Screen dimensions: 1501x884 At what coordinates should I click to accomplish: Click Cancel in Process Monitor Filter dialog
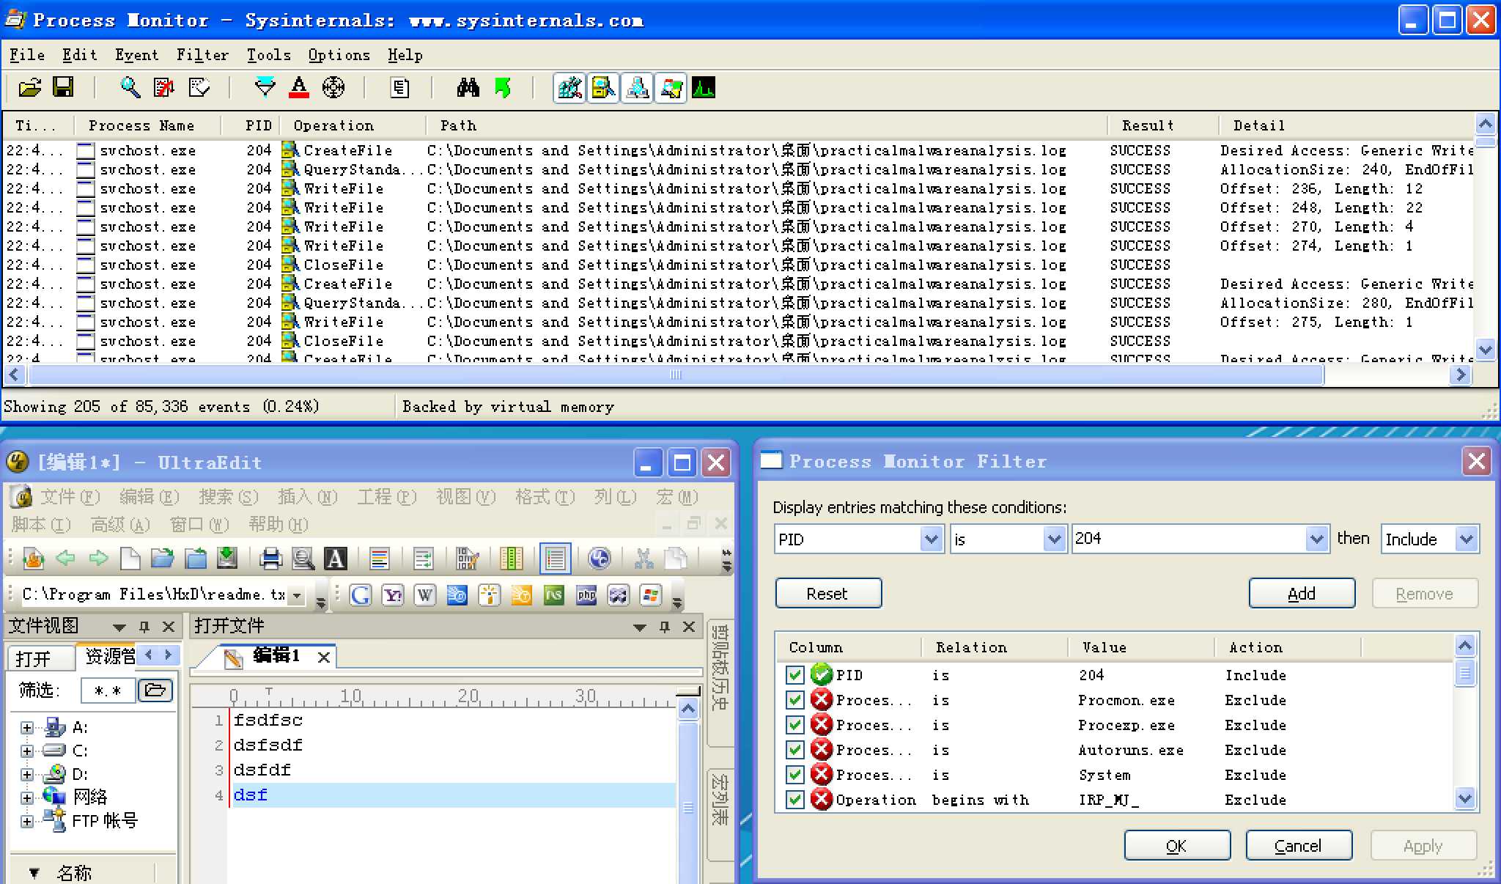pyautogui.click(x=1299, y=845)
